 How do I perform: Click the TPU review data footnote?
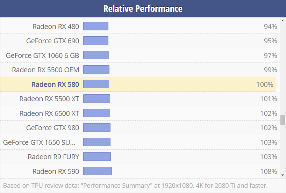[135, 185]
